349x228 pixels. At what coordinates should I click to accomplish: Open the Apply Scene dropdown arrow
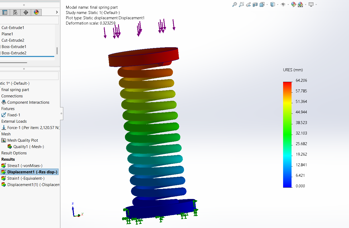(x=306, y=5)
